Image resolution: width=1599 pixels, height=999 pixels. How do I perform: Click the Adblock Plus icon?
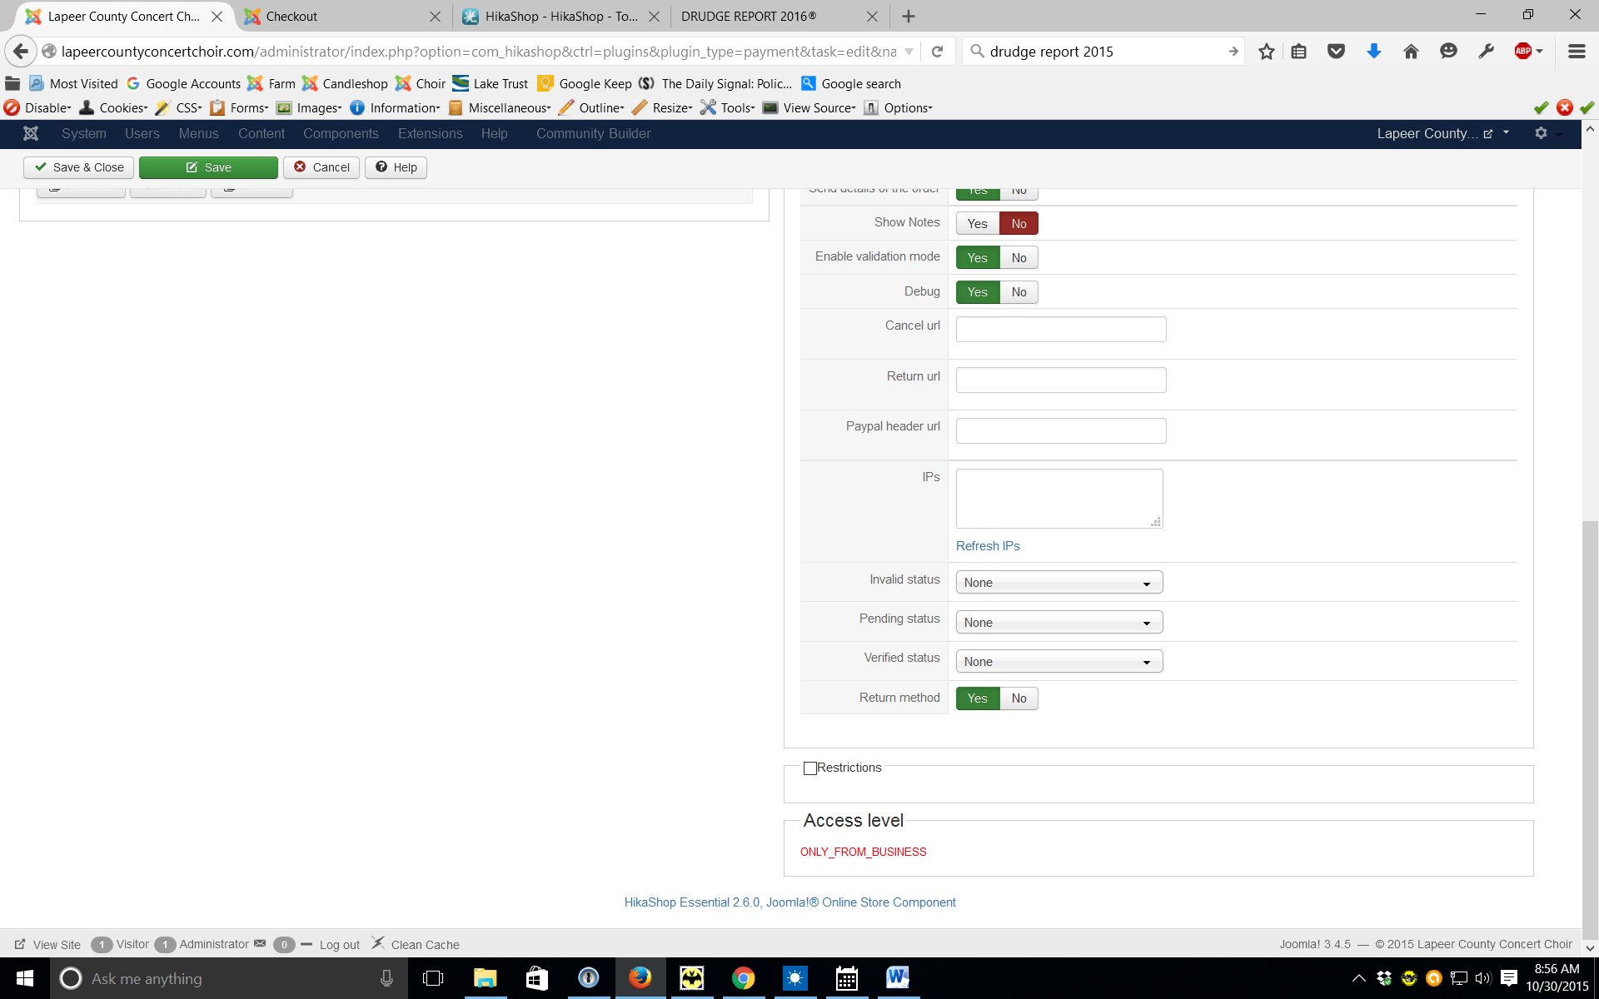(x=1523, y=52)
